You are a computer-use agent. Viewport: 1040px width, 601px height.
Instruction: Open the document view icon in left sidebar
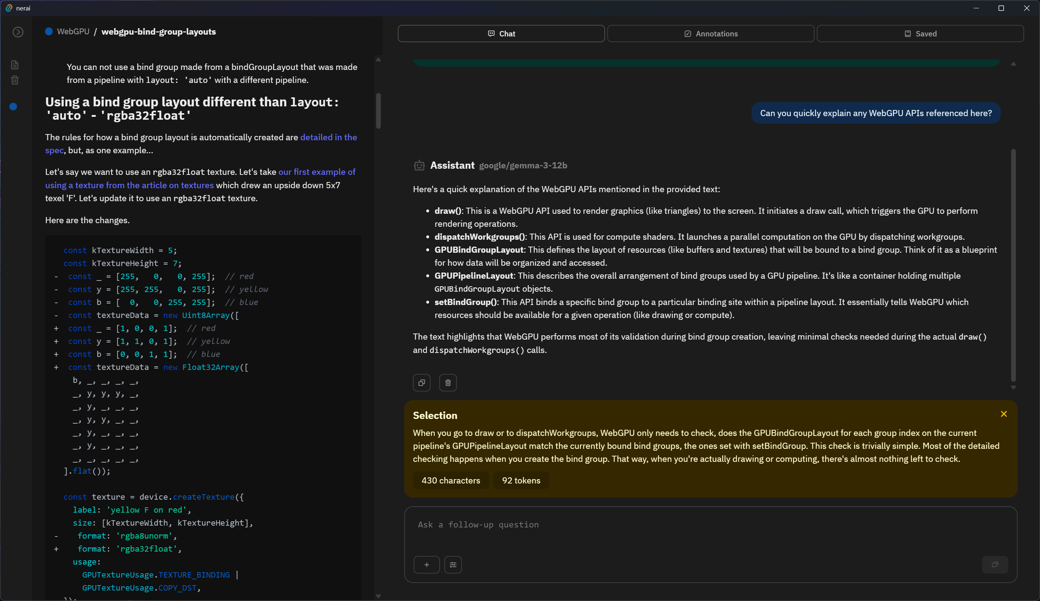[14, 64]
